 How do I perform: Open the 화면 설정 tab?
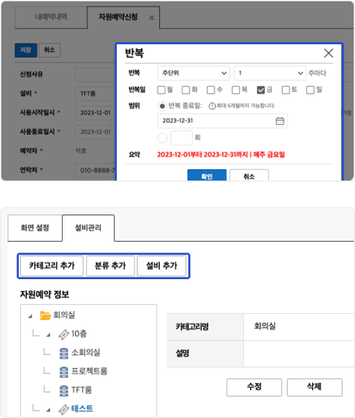coord(35,228)
